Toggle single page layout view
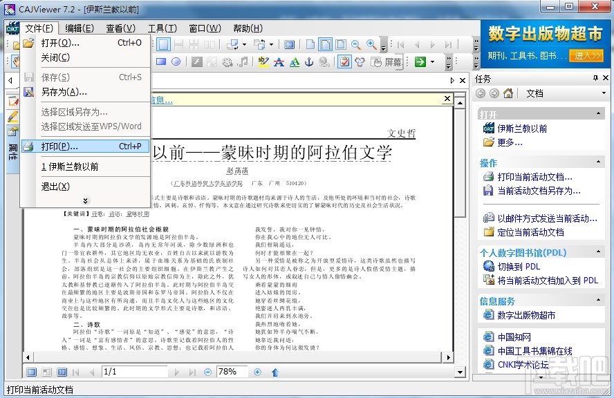This screenshot has height=398, width=614. click(x=163, y=44)
